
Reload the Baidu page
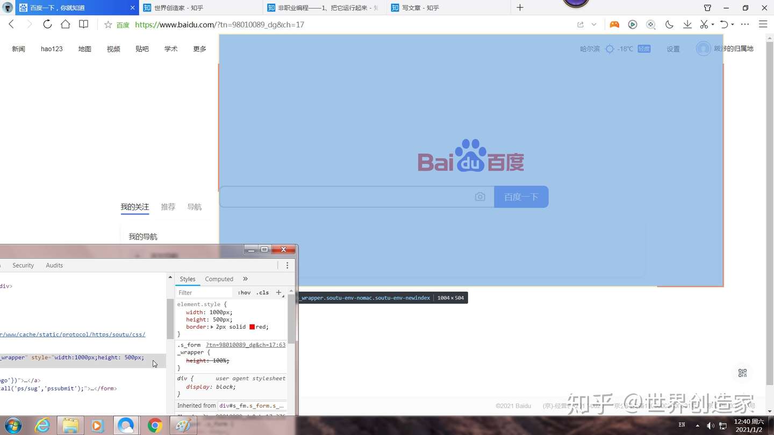pos(47,24)
